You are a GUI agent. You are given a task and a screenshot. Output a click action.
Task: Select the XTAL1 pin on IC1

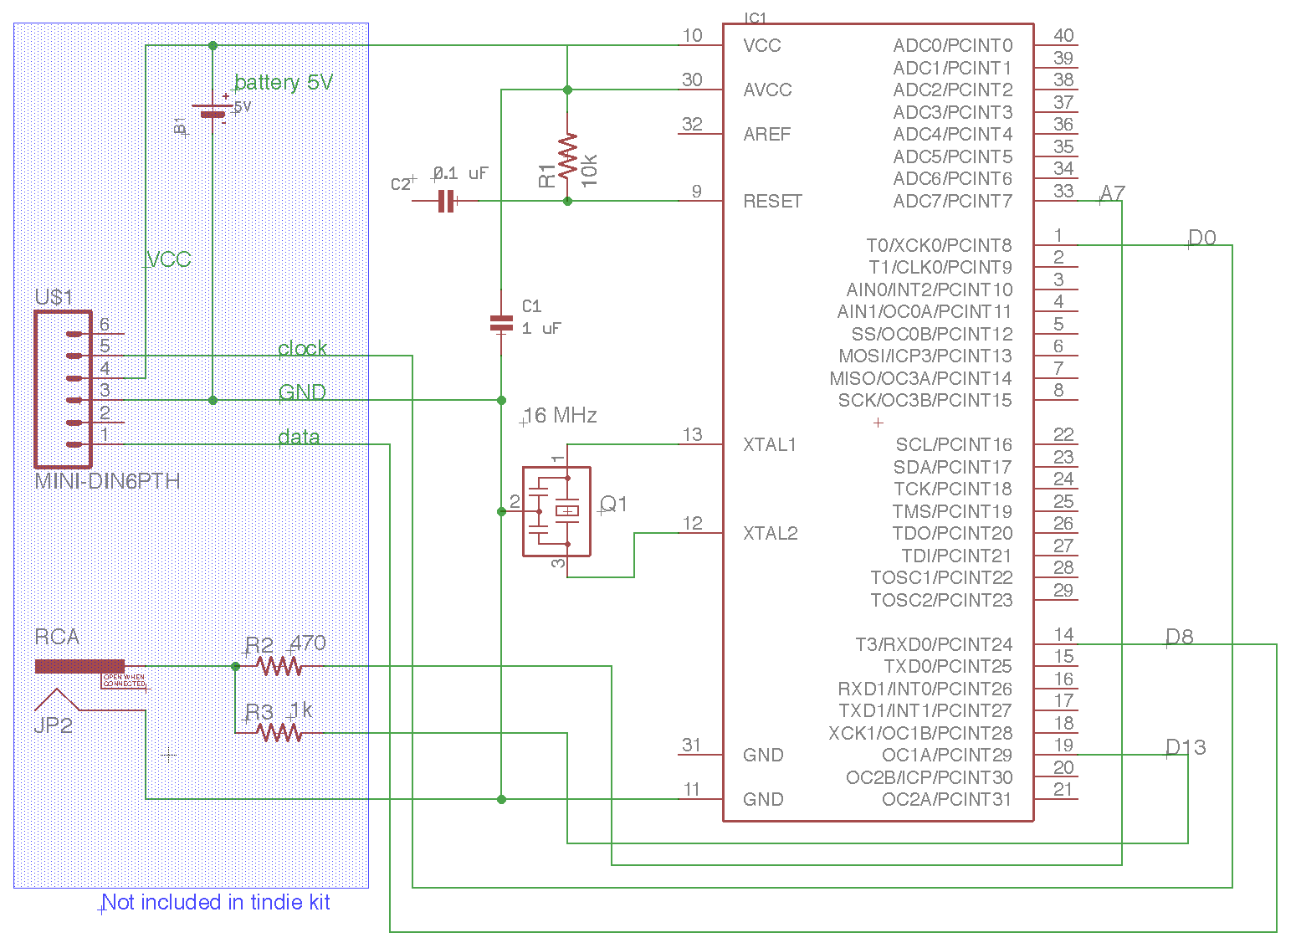pos(769,444)
